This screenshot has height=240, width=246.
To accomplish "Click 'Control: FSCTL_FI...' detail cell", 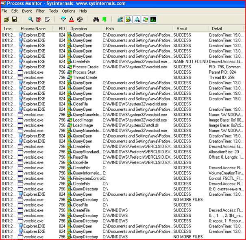I will pos(226,178).
